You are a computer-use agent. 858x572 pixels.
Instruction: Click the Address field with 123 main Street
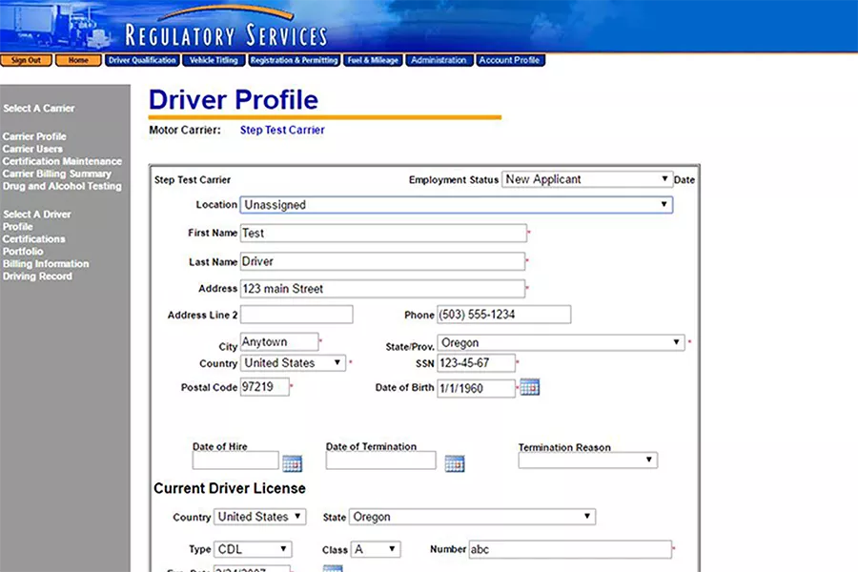pos(382,289)
